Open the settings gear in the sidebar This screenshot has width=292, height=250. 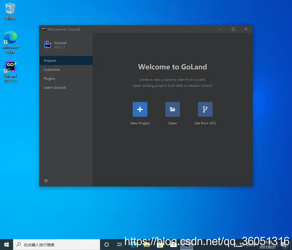point(46,181)
